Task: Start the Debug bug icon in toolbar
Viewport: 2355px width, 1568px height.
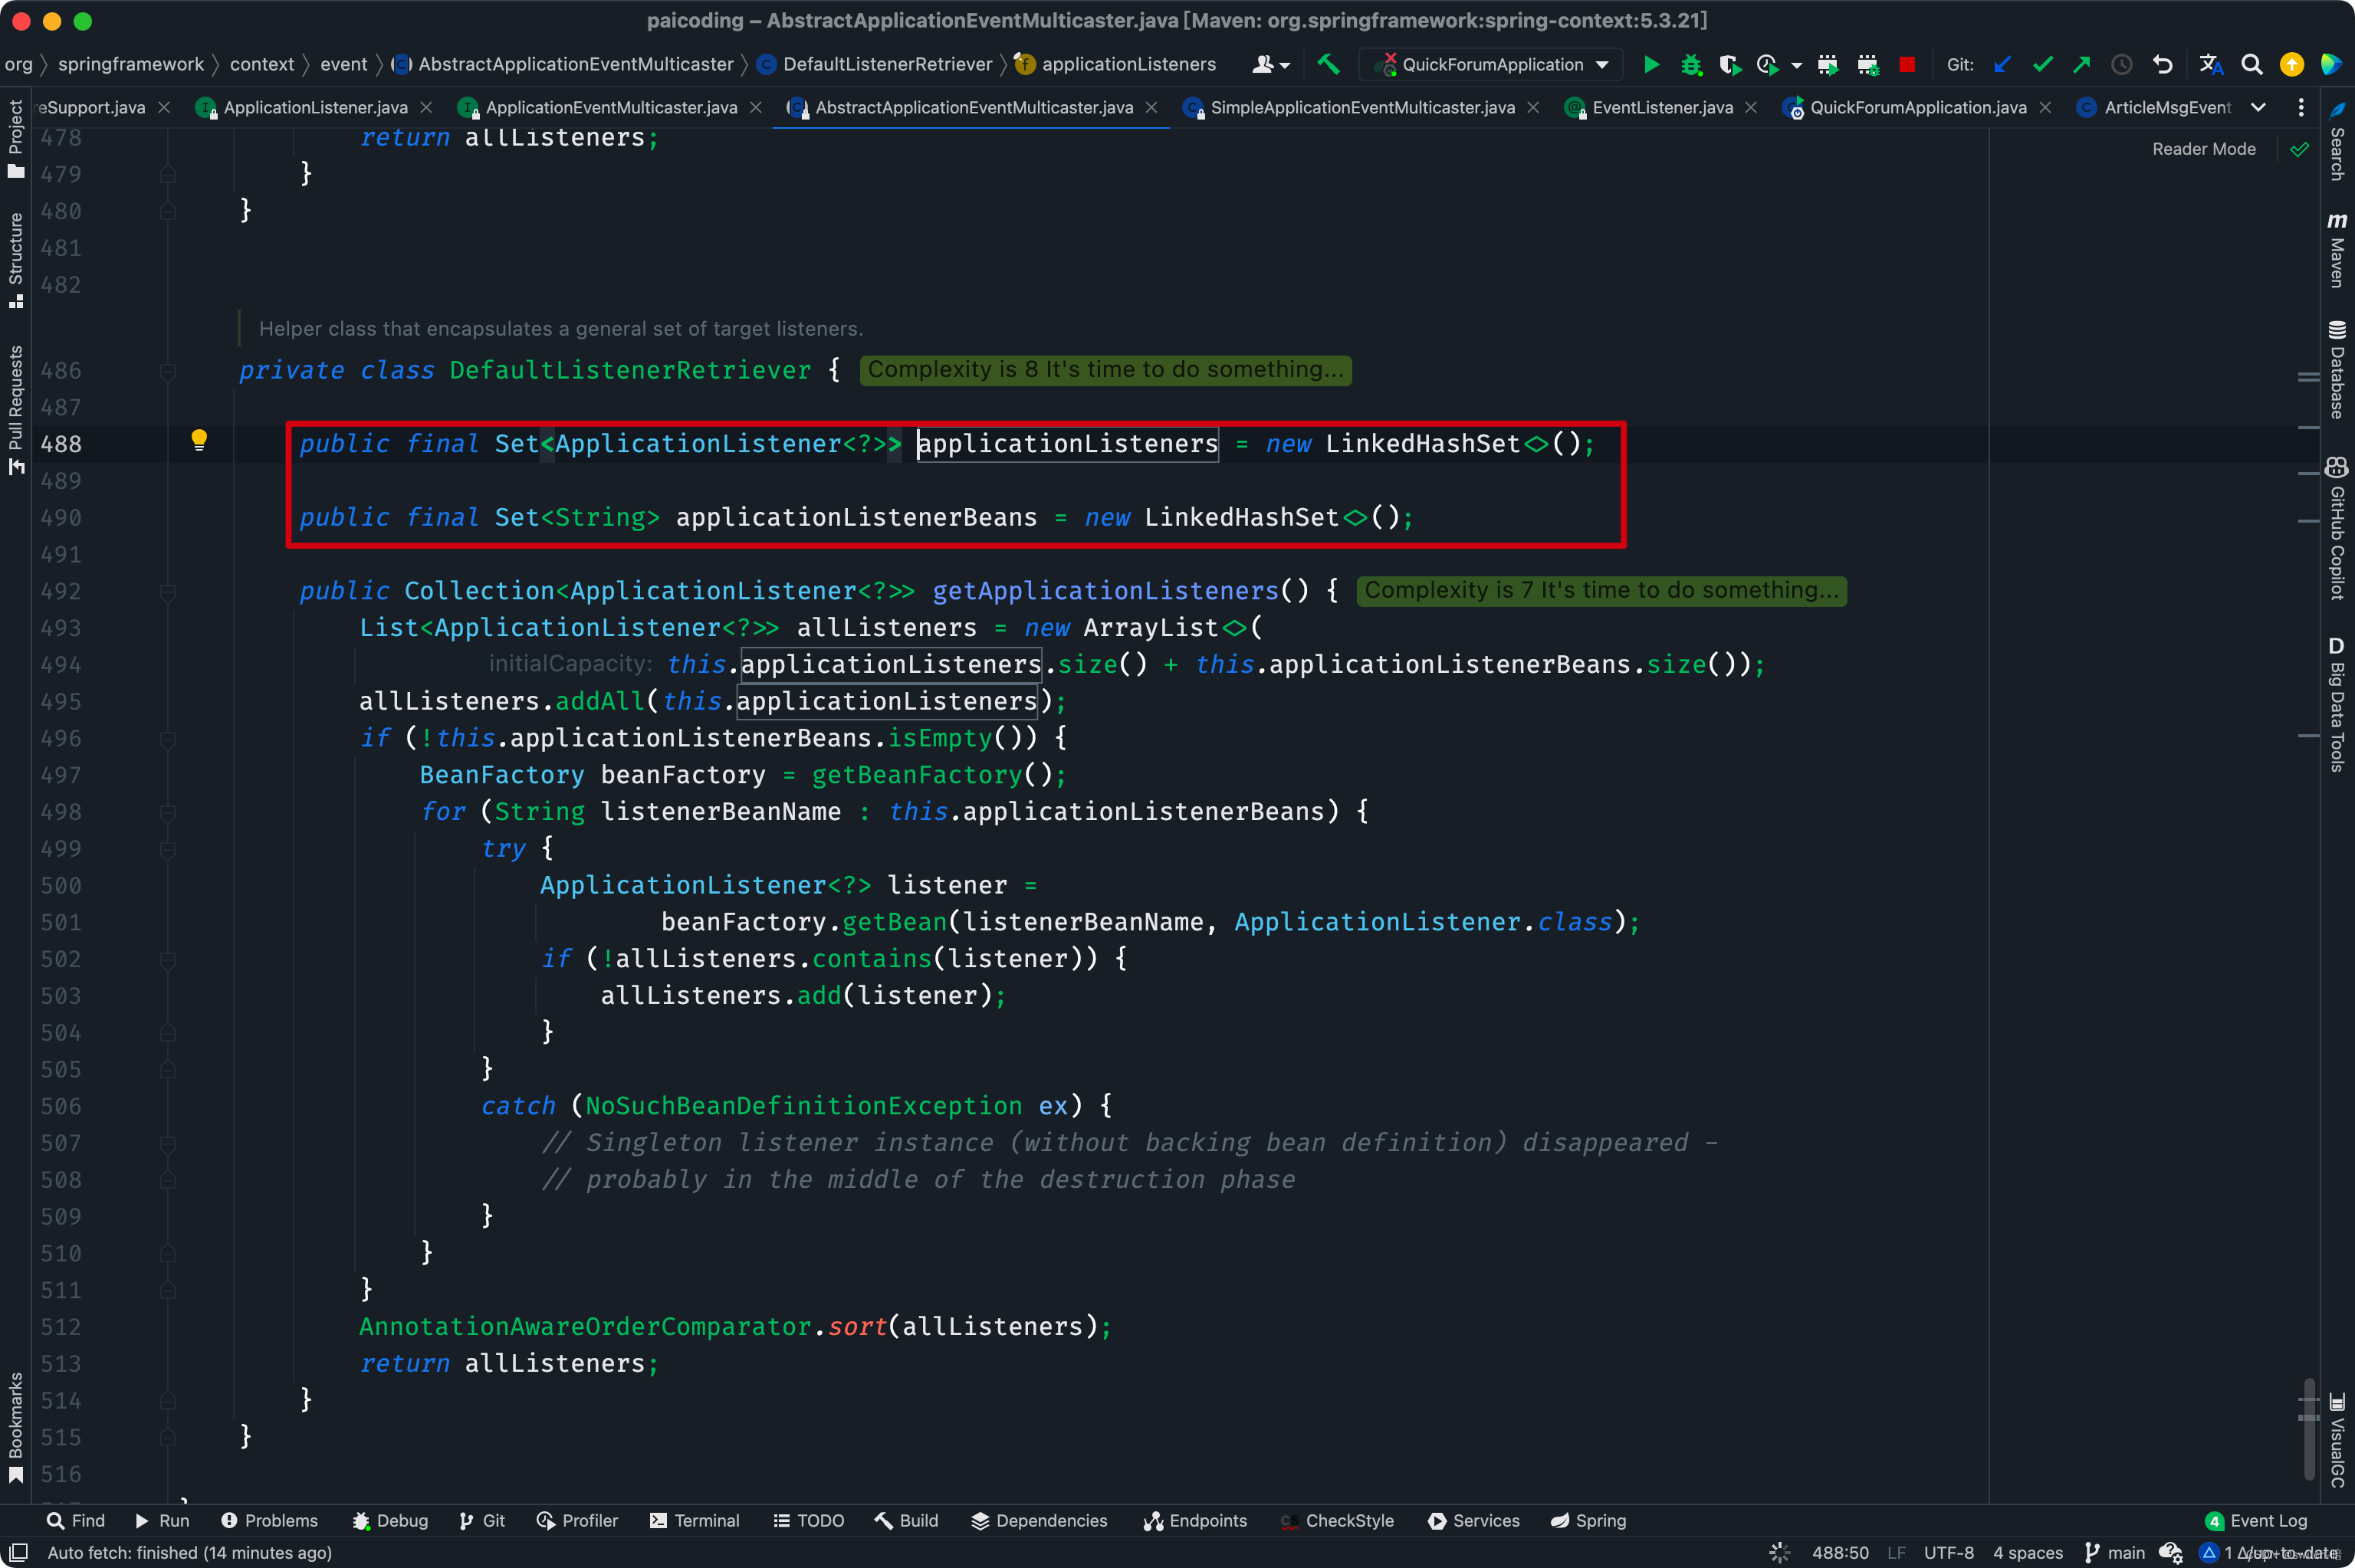Action: (x=1690, y=65)
